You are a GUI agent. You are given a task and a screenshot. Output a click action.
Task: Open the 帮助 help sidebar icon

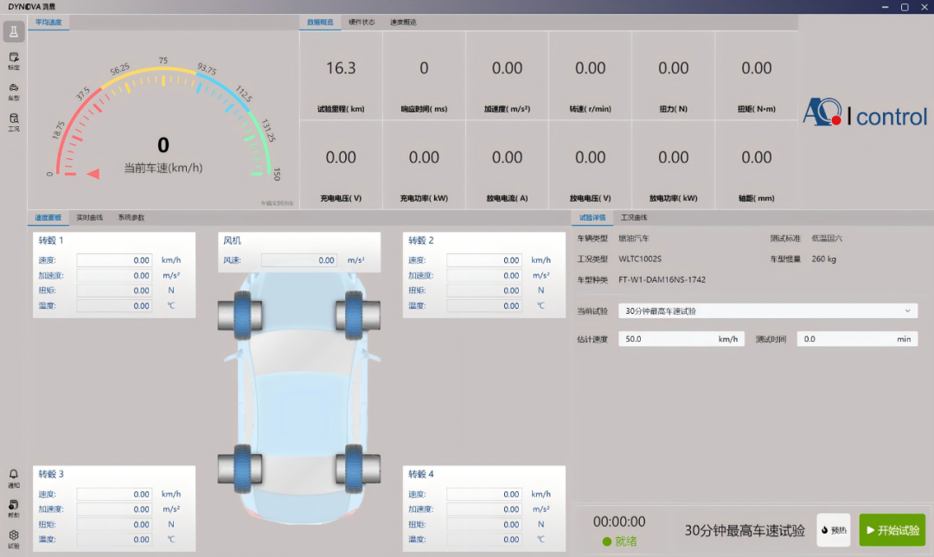13,509
